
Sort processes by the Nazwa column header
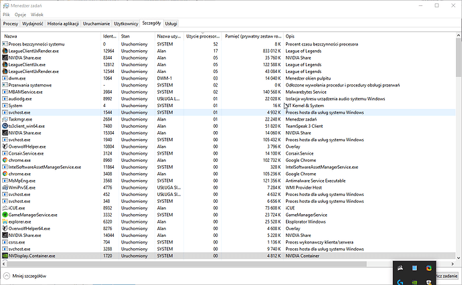(x=11, y=35)
